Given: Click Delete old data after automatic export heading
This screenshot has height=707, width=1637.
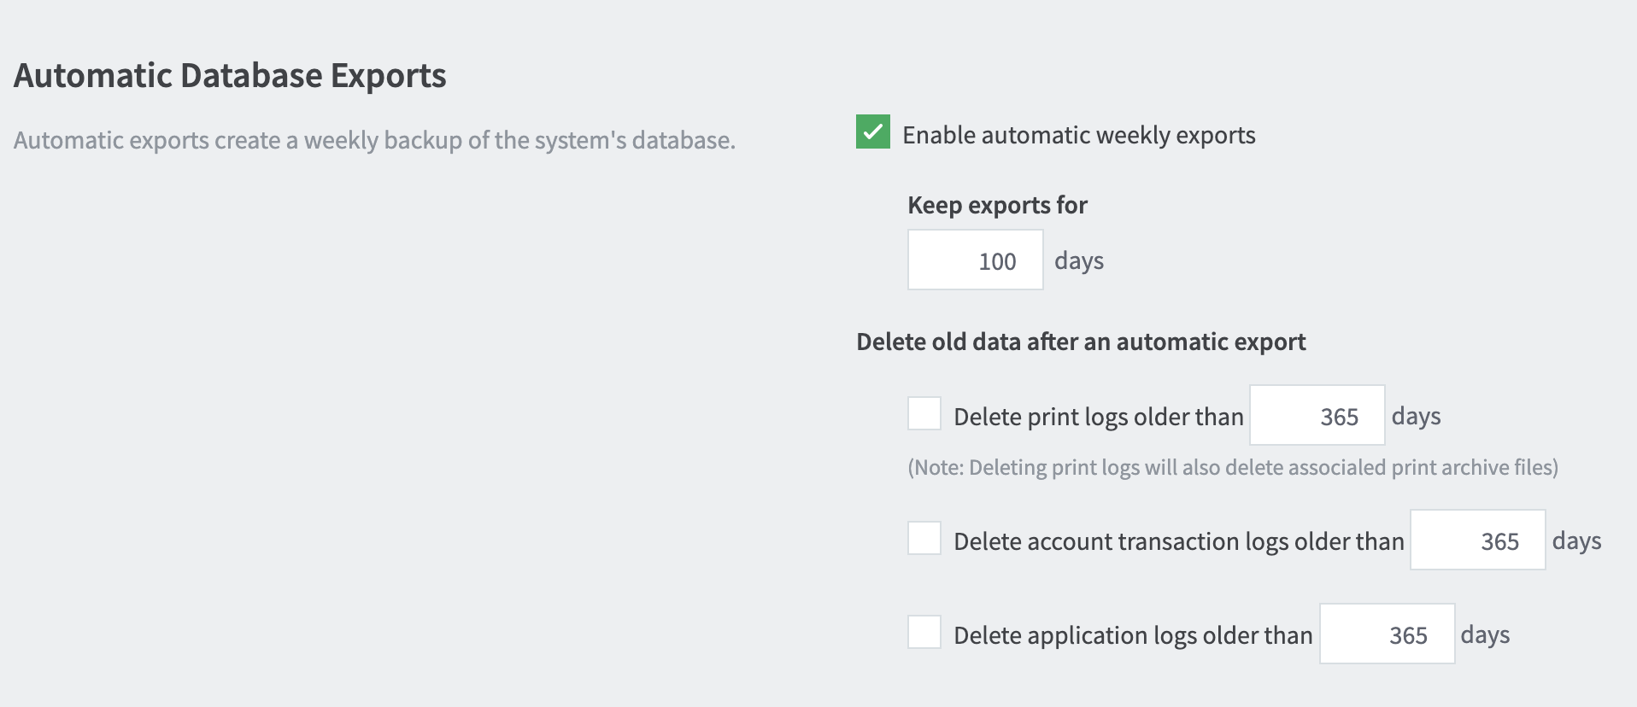Looking at the screenshot, I should [x=1081, y=342].
